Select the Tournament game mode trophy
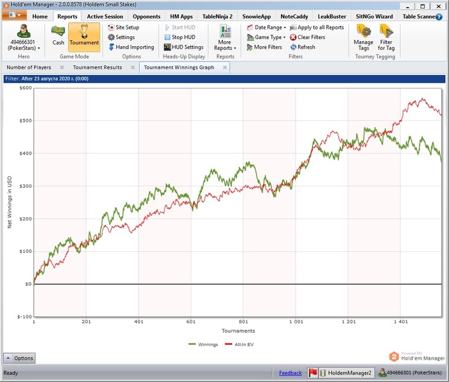The image size is (449, 382). 84,37
